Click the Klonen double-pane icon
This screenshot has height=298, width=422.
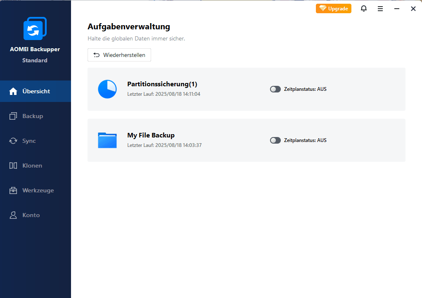pyautogui.click(x=13, y=166)
